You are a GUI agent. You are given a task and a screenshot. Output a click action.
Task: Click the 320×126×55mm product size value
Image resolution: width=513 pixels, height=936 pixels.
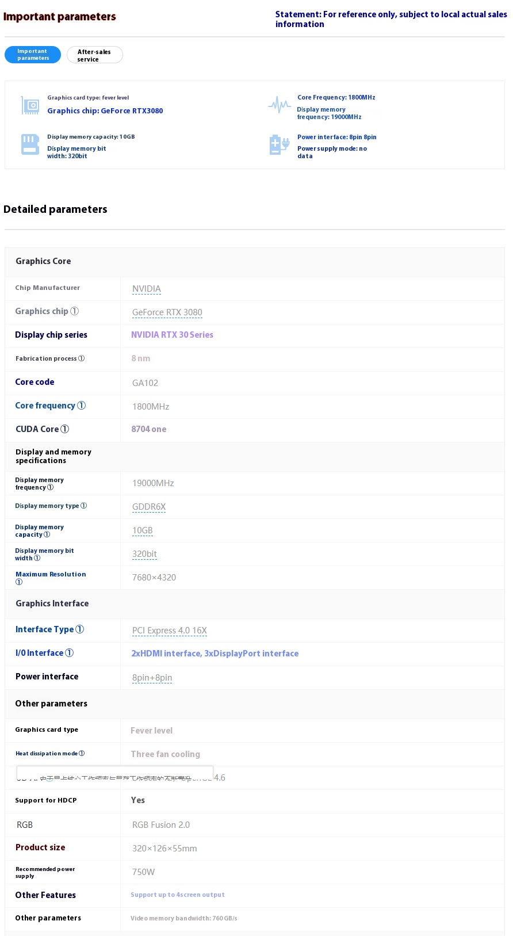(x=164, y=849)
